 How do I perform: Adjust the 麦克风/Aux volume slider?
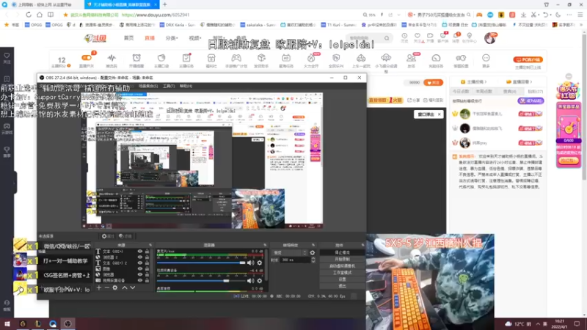click(201, 263)
